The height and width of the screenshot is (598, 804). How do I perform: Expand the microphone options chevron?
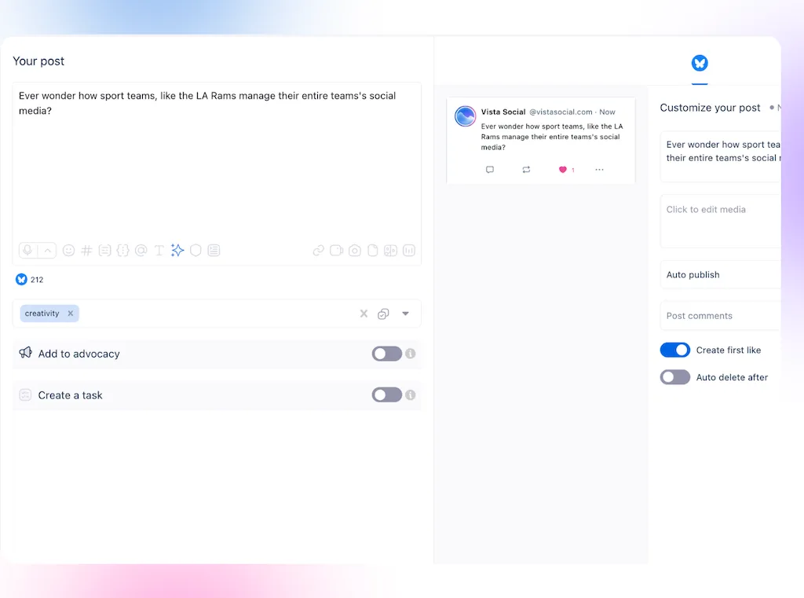click(x=47, y=251)
